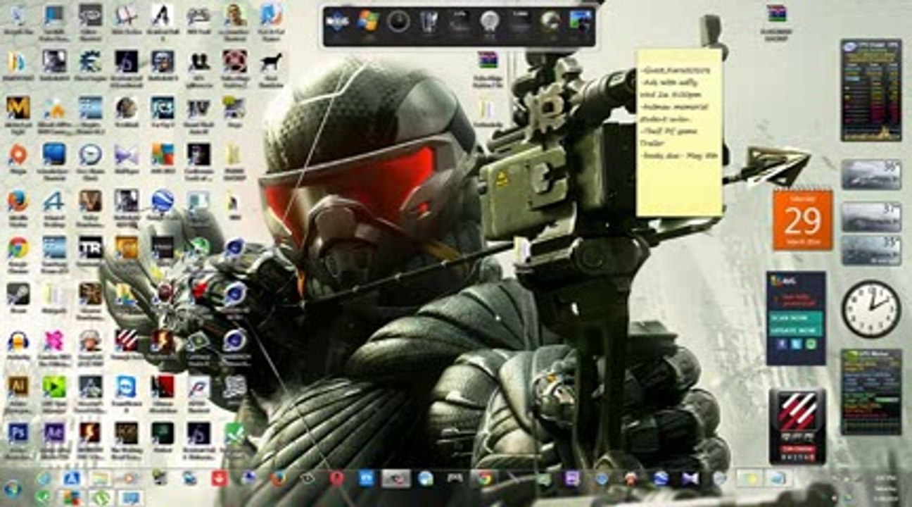Select the archive icon in the top-right desktop corner
The width and height of the screenshot is (912, 507).
pos(777,13)
